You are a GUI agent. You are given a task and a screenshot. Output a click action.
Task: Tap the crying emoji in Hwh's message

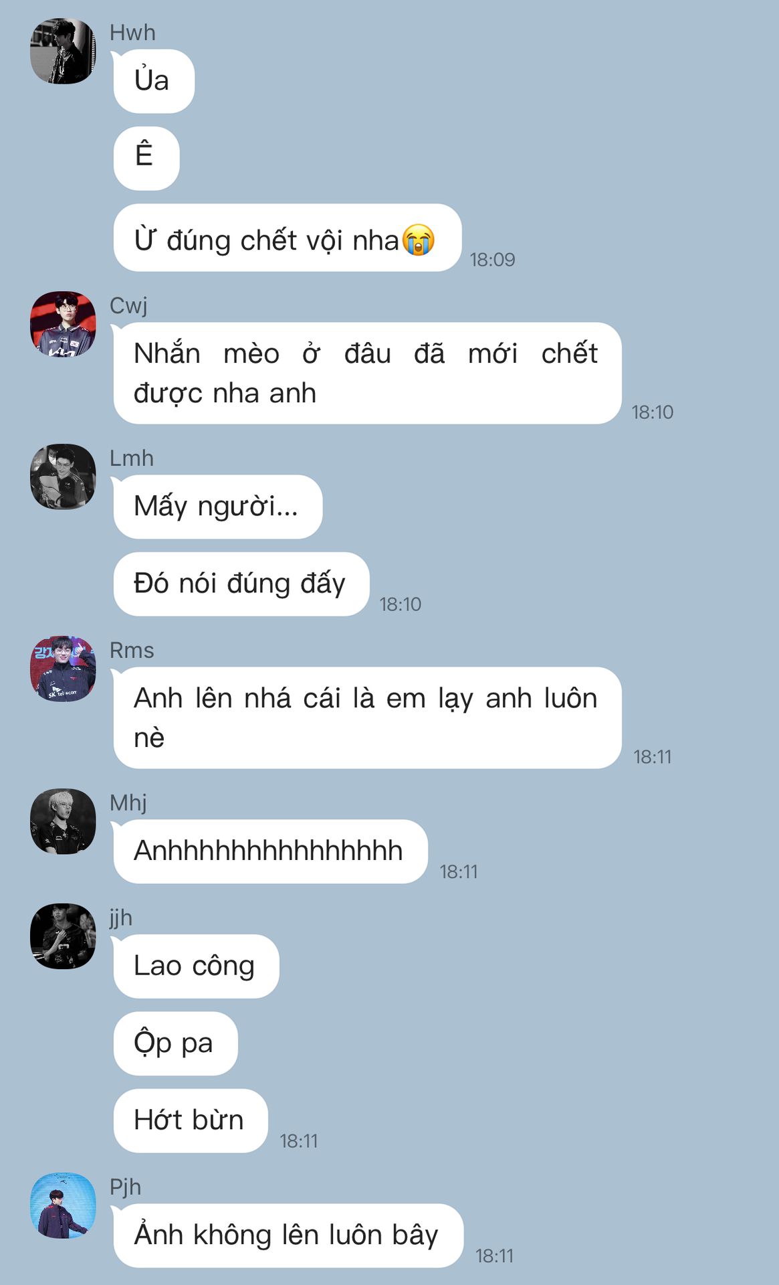click(419, 240)
